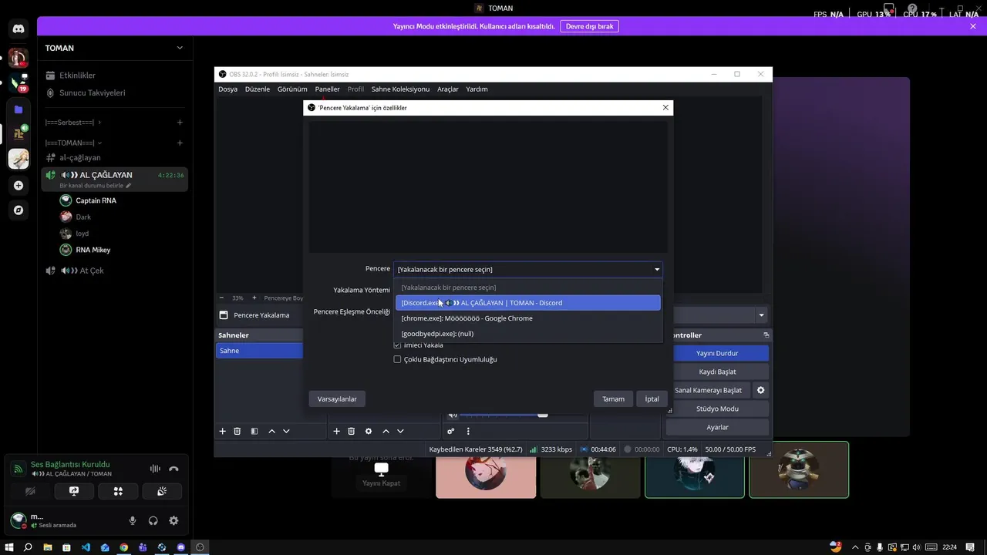Open Discord direct messages home icon
This screenshot has width=987, height=555.
point(19,29)
